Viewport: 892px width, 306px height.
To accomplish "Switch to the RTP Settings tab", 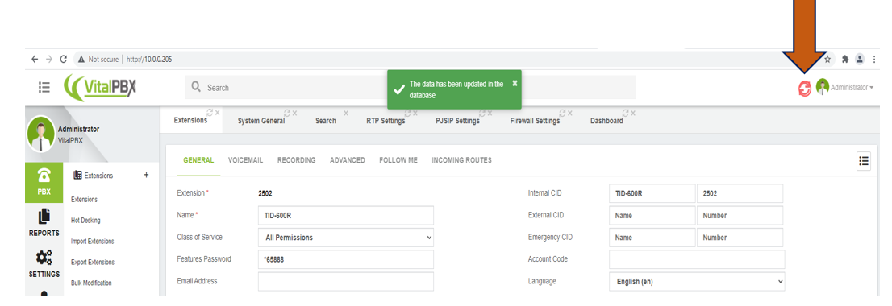I will 386,121.
